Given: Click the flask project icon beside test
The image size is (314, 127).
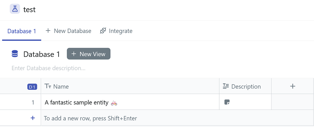Looking at the screenshot, I should coord(15,9).
